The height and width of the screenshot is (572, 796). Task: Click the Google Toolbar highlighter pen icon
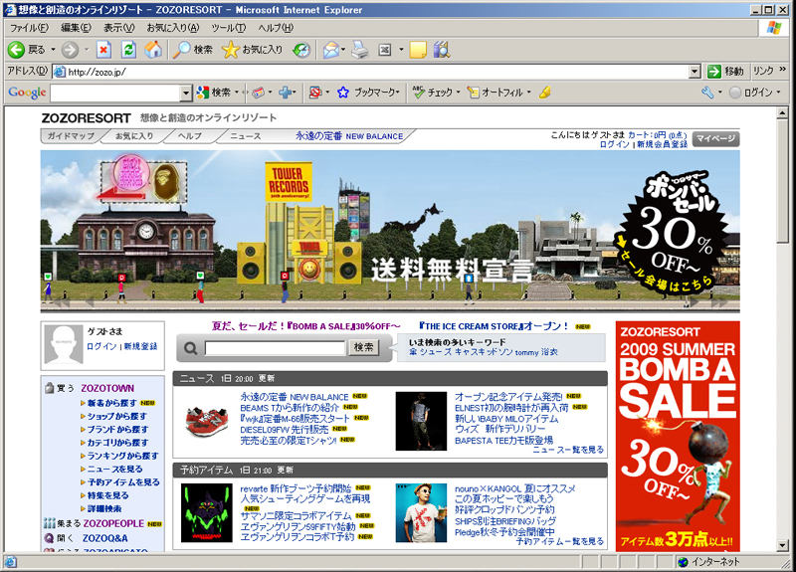point(544,93)
